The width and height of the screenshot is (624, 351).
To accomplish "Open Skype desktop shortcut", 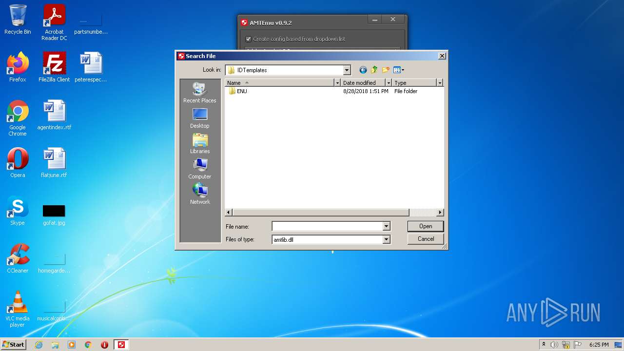I will (x=18, y=210).
